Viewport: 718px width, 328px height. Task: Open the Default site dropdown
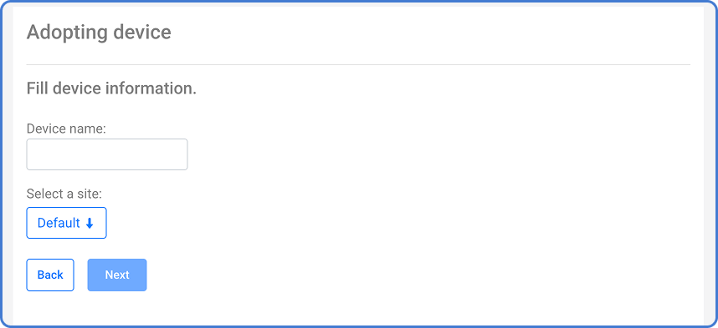click(66, 223)
